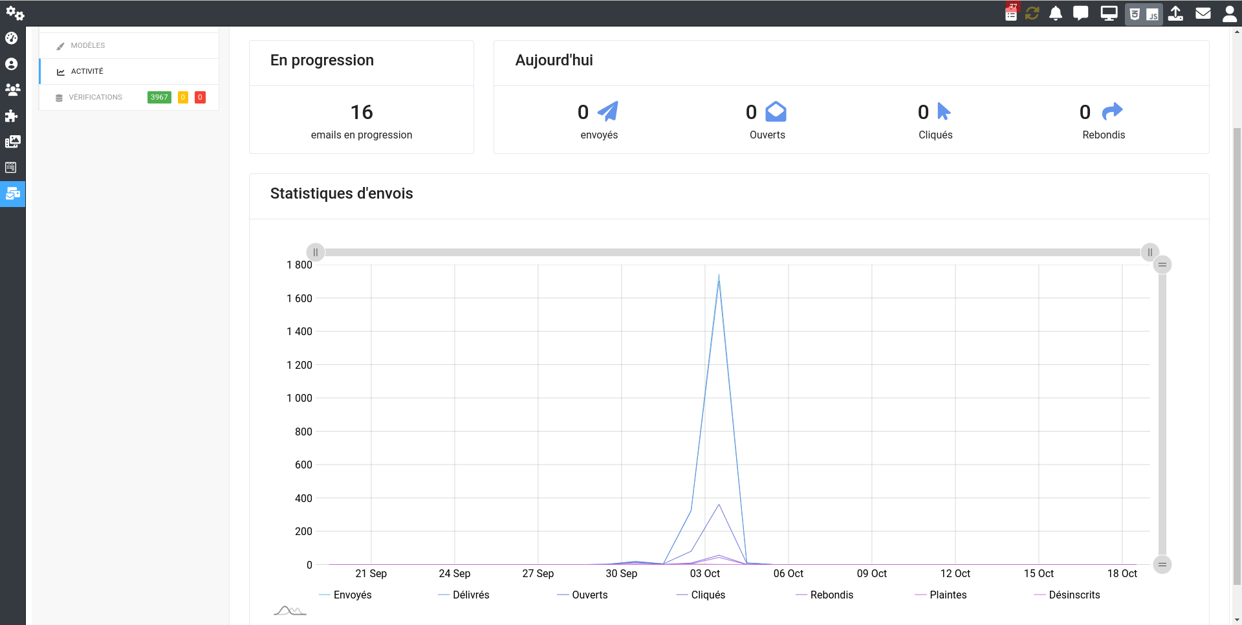Toggle the Envoyés series in legend

(x=345, y=595)
